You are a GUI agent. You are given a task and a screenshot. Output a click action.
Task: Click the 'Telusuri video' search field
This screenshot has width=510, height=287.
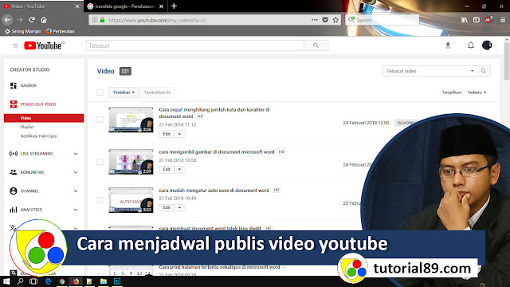coord(426,71)
